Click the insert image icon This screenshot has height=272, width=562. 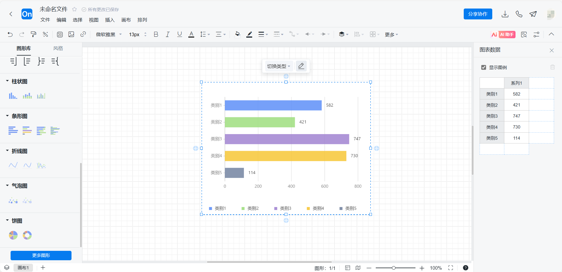coord(71,34)
